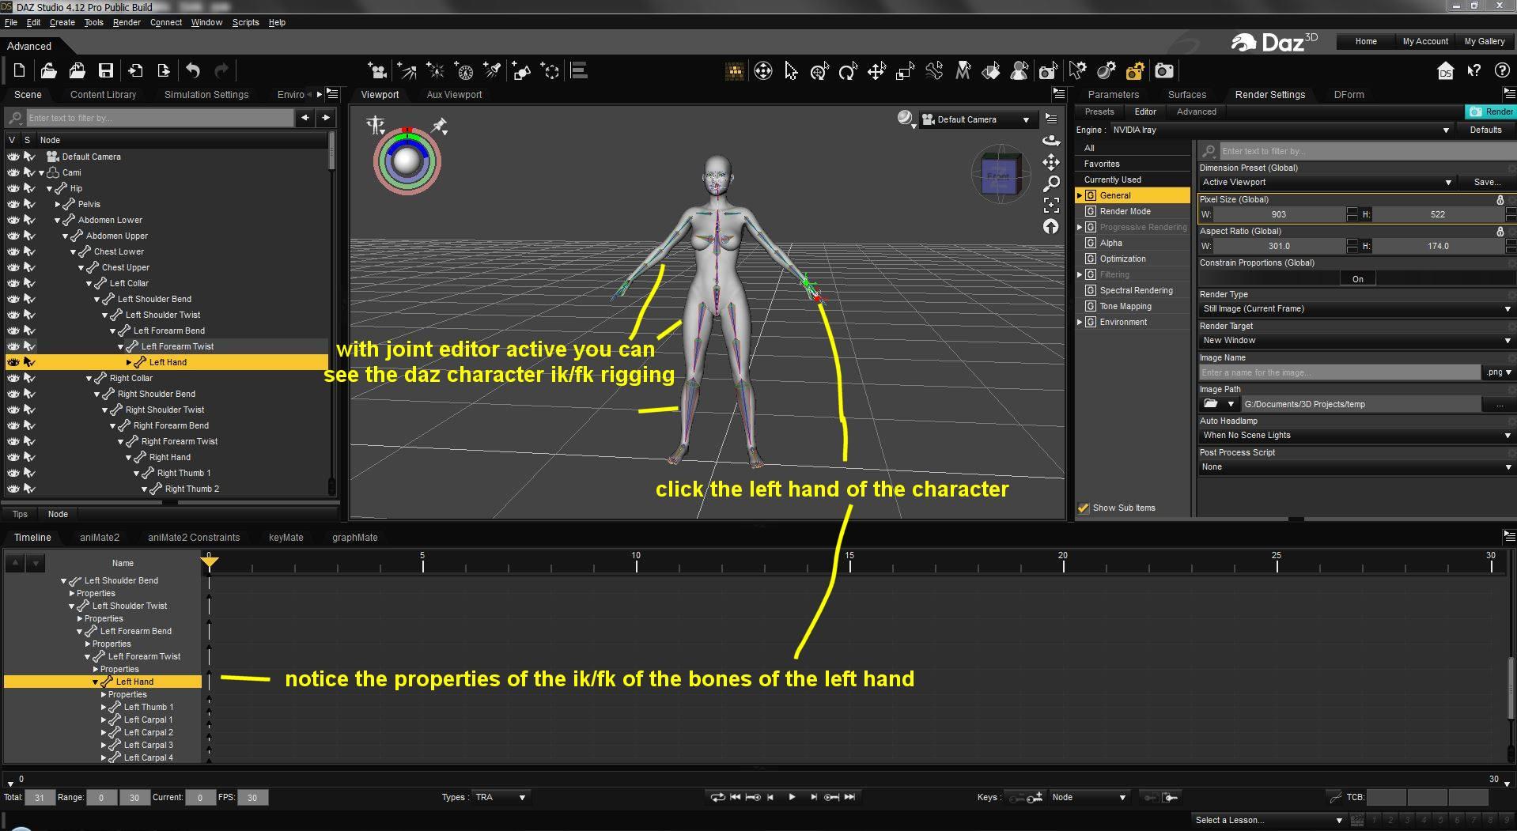This screenshot has width=1517, height=831.
Task: Toggle selectability of Pelvis node
Action: (x=29, y=204)
